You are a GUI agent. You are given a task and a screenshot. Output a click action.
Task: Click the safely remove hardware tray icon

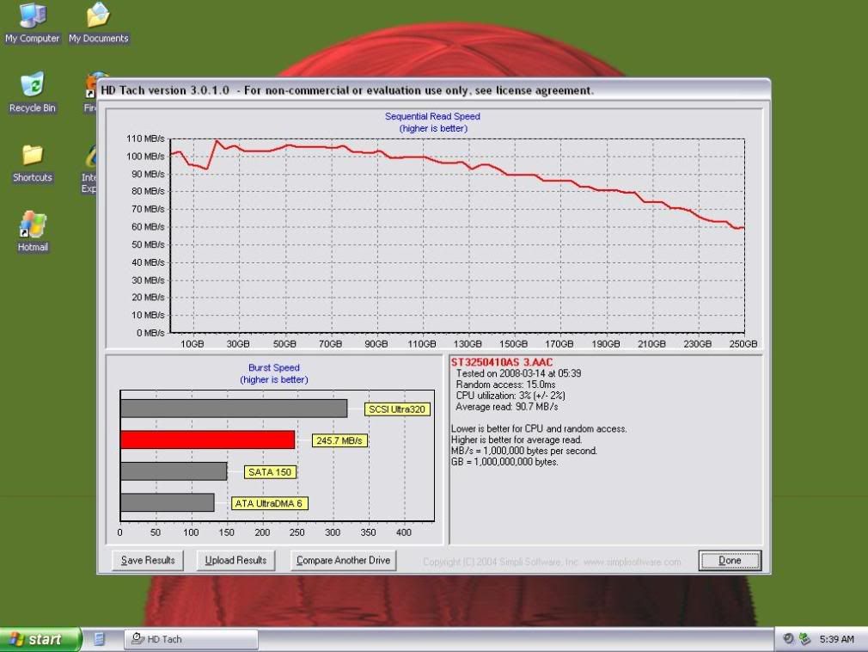point(805,639)
